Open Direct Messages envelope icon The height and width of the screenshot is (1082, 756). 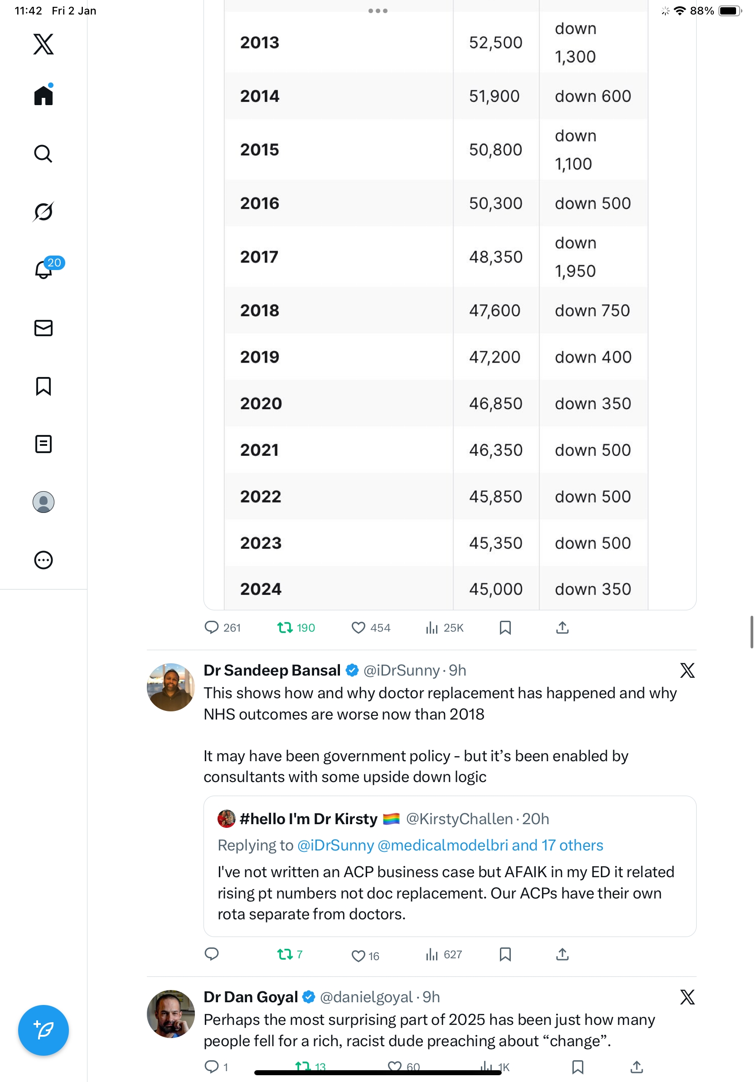[44, 328]
